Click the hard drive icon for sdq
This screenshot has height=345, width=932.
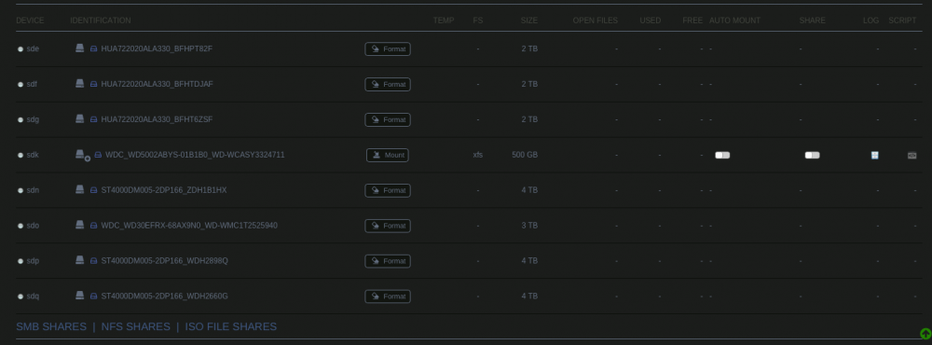pos(79,295)
